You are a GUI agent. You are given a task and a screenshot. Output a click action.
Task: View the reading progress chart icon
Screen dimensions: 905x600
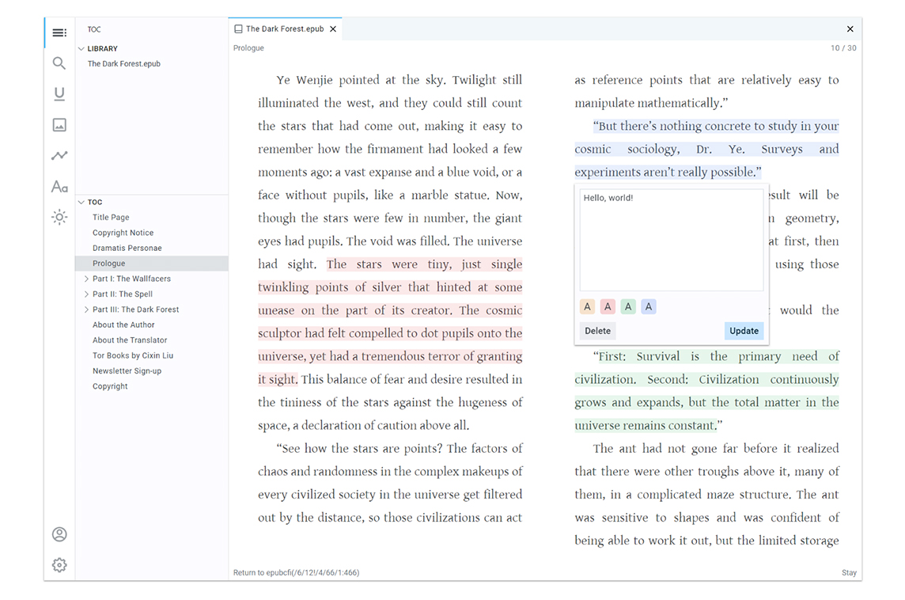coord(59,155)
